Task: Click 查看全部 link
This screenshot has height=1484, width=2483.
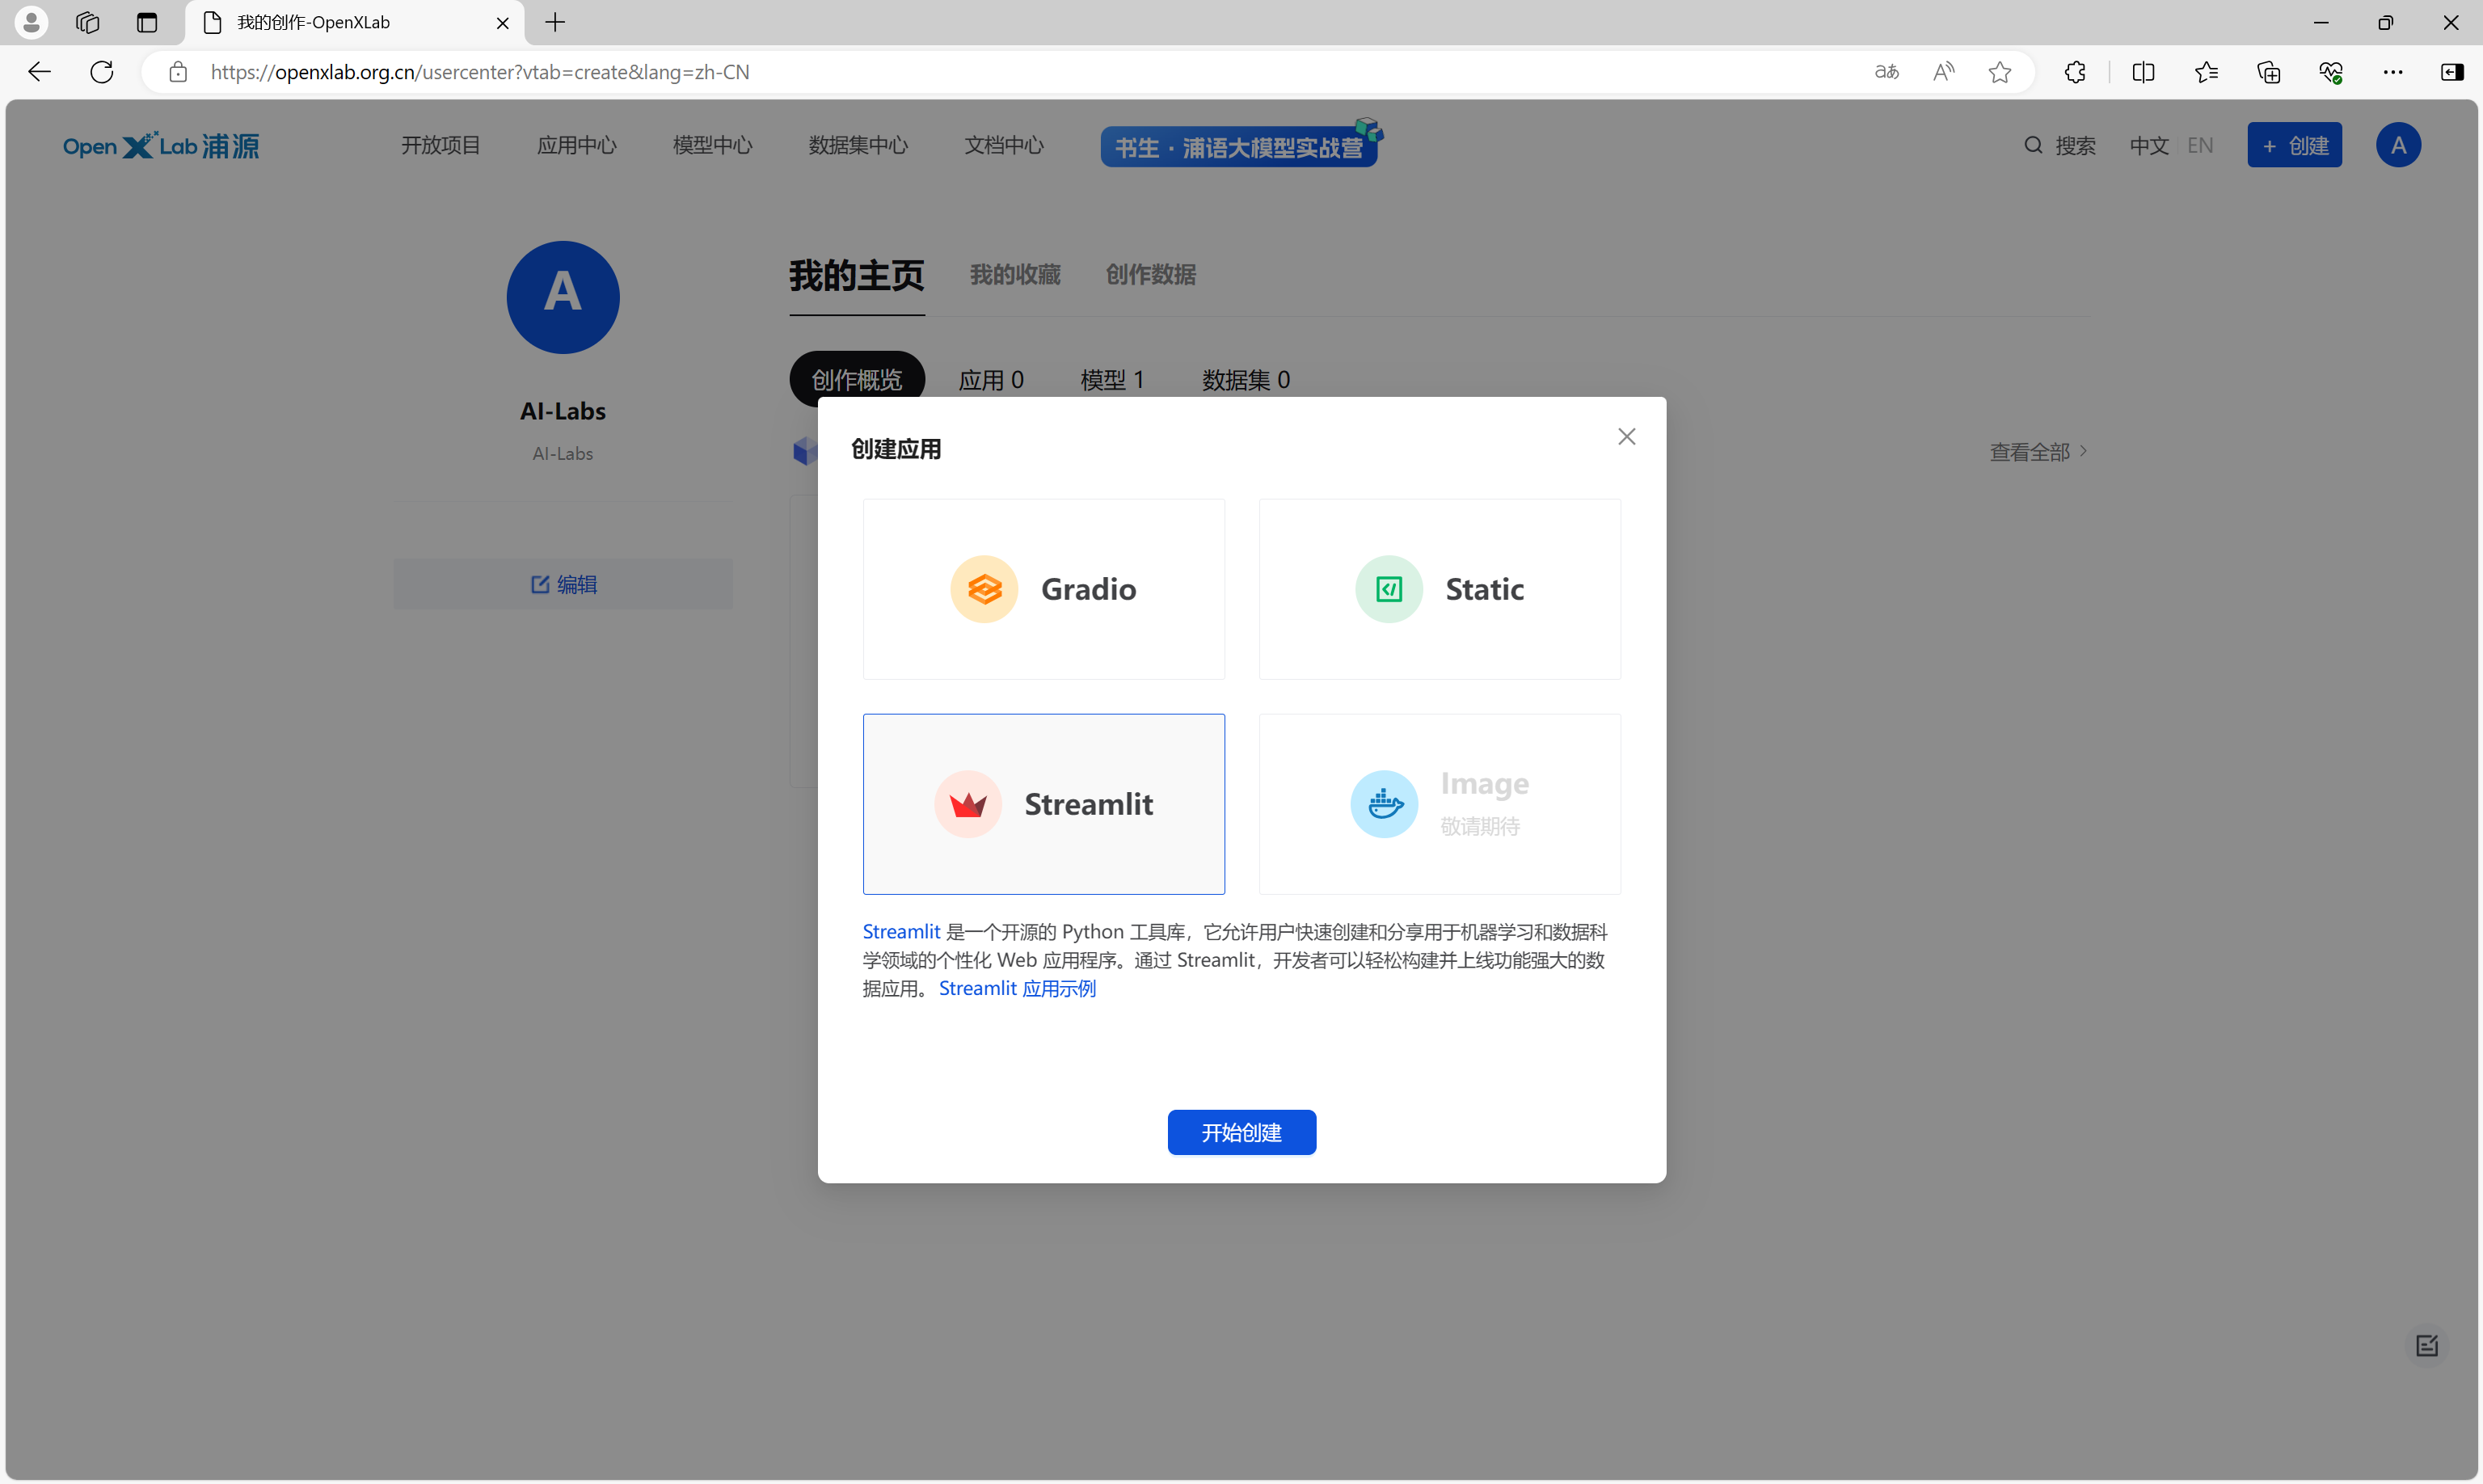Action: [x=2038, y=452]
